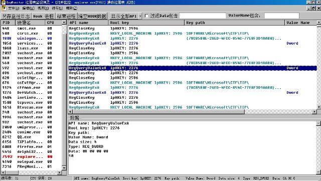Open the 帮助 menu

(71, 8)
